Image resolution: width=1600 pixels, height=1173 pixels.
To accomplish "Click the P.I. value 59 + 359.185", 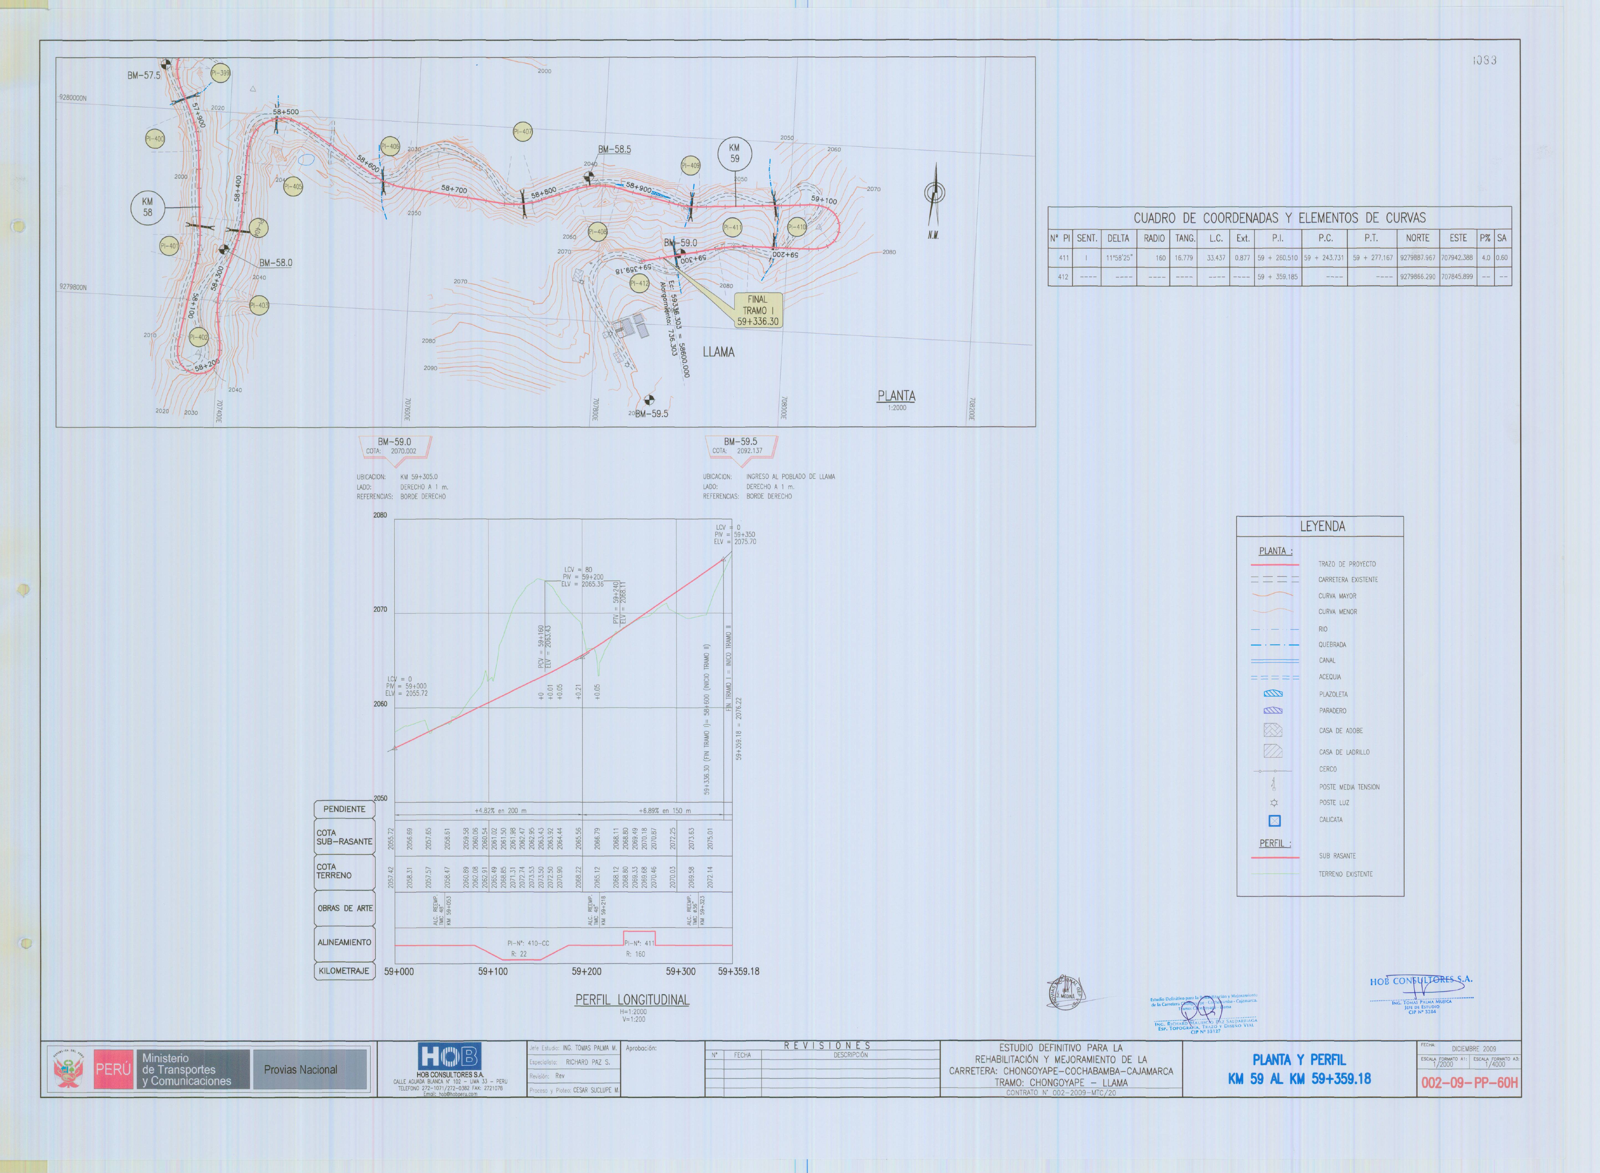I will pyautogui.click(x=1277, y=277).
